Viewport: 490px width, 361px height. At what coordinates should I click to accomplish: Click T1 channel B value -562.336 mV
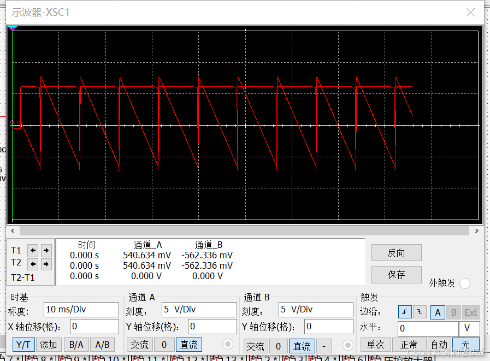click(x=207, y=255)
